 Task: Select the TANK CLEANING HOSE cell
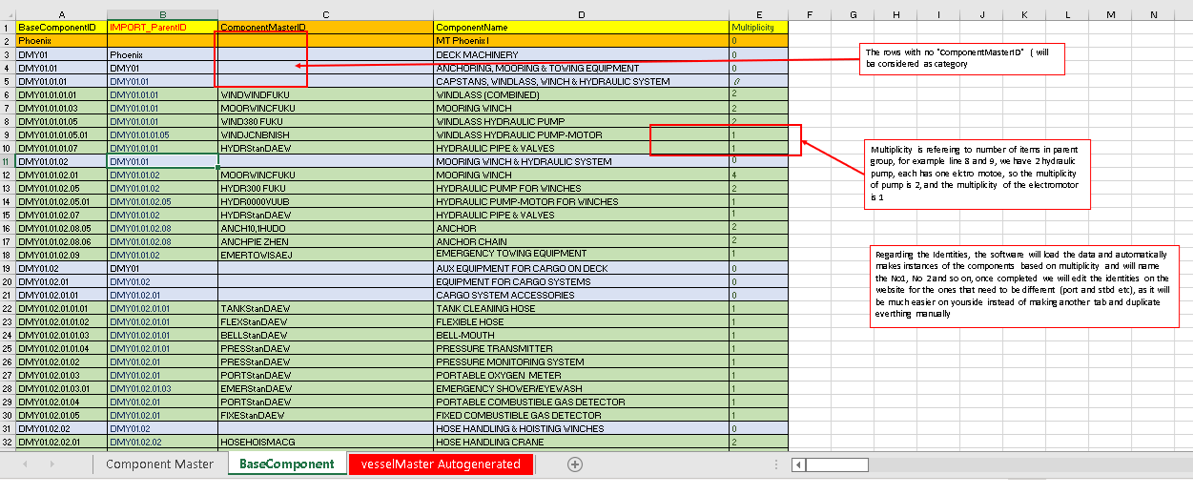[581, 308]
